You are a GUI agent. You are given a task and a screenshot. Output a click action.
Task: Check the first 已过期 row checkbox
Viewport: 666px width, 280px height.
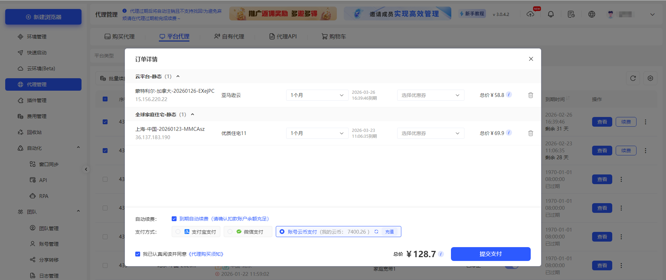pos(105,179)
